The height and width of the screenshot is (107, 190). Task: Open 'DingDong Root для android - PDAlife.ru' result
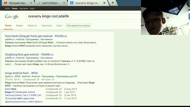(29, 54)
